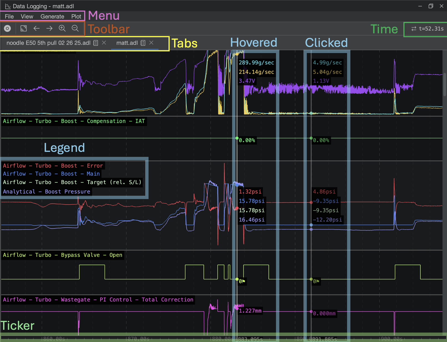Image resolution: width=447 pixels, height=342 pixels.
Task: Click legend entry Airflow Turbo Boost Error
Action: (x=53, y=166)
